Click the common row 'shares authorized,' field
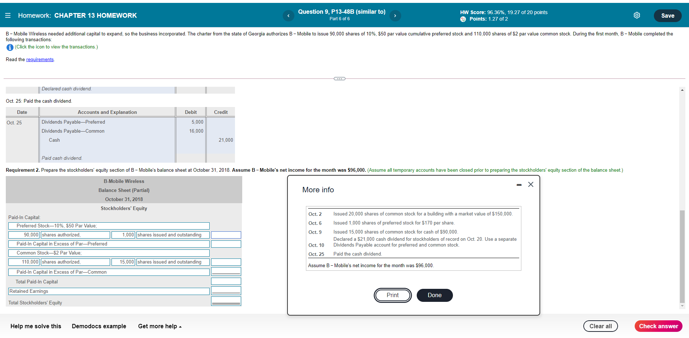This screenshot has width=689, height=338. [75, 262]
